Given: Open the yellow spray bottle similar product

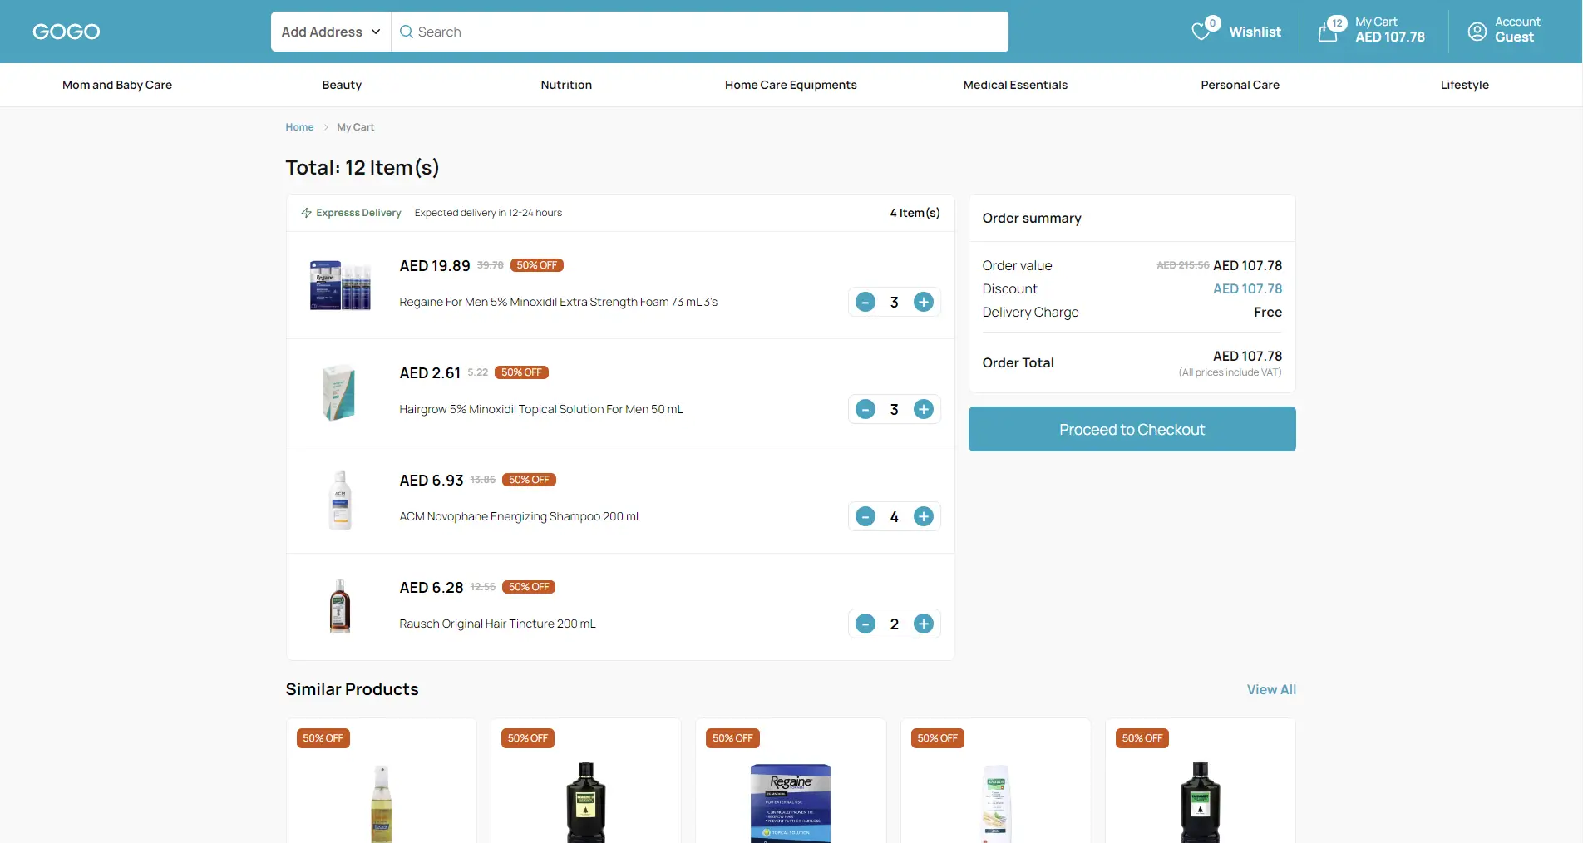Looking at the screenshot, I should 382,781.
